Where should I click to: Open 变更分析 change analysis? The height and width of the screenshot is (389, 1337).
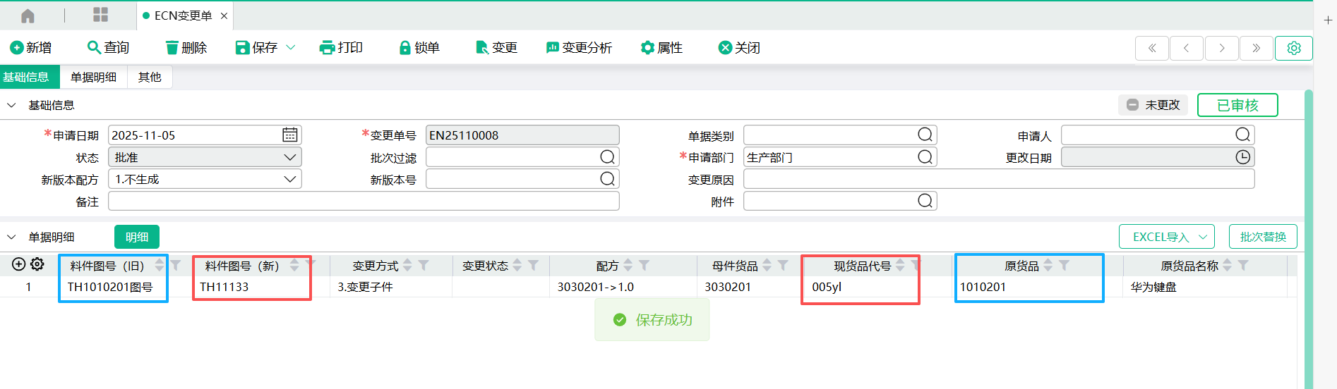click(579, 47)
